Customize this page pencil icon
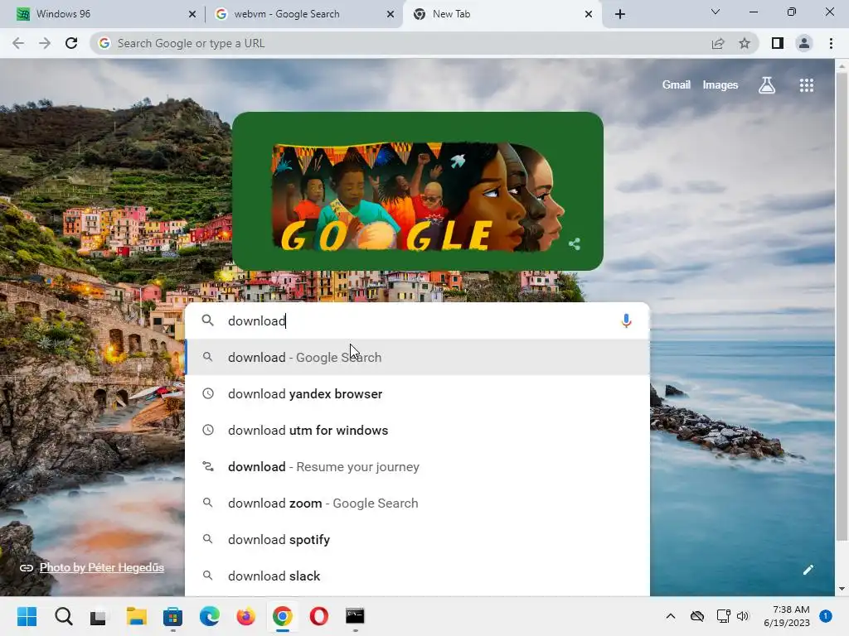 [x=808, y=570]
